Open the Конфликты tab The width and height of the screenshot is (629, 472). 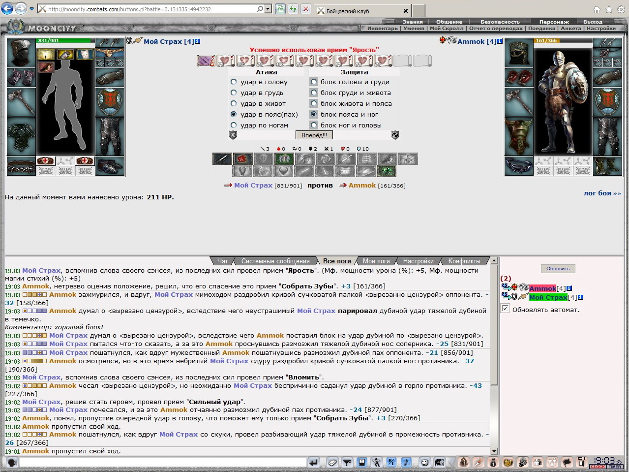click(464, 261)
